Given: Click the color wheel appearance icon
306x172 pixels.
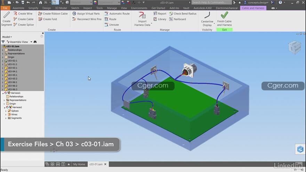Looking at the screenshot, I should click(x=95, y=2).
